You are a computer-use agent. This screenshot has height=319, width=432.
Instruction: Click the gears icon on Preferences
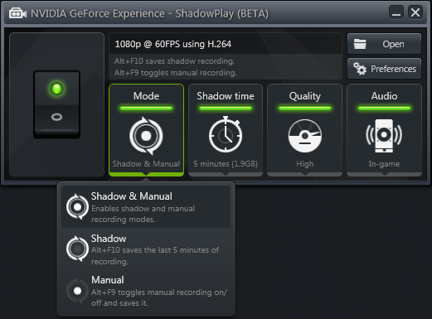(x=360, y=69)
